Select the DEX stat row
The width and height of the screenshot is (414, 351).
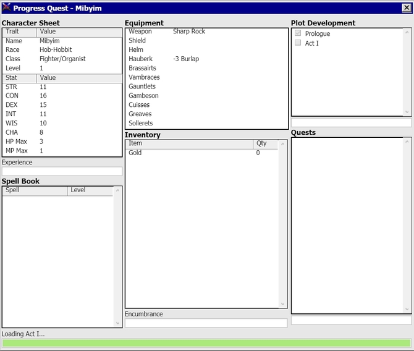[x=62, y=105]
